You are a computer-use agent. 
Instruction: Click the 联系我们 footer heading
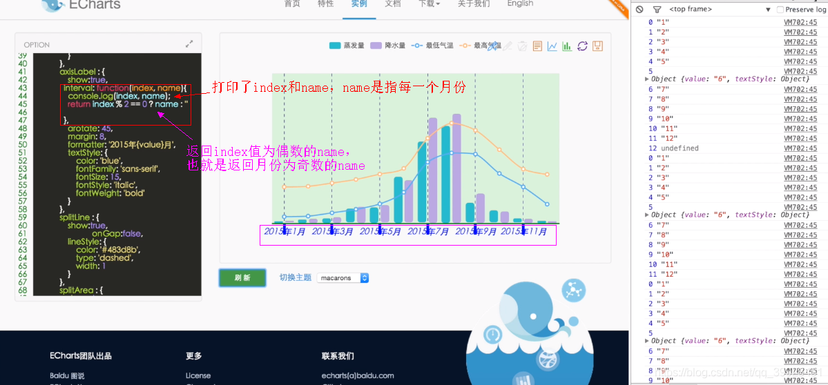click(338, 356)
